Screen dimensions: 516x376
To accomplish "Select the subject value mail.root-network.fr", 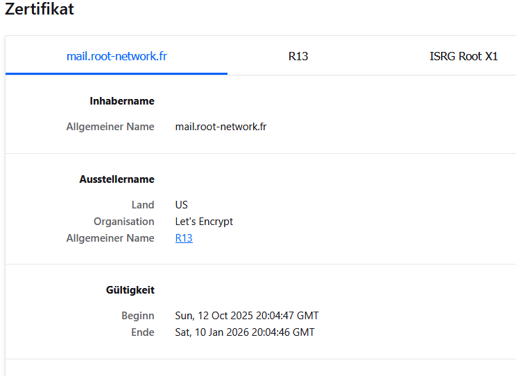I will (221, 127).
